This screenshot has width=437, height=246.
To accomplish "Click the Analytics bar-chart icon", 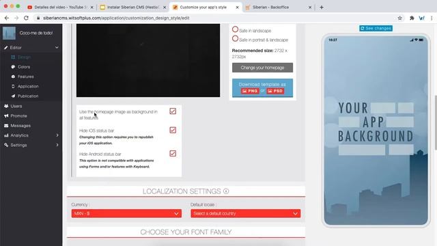I will pos(6,135).
